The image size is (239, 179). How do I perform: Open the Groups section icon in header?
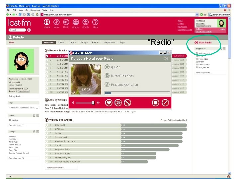point(76,22)
